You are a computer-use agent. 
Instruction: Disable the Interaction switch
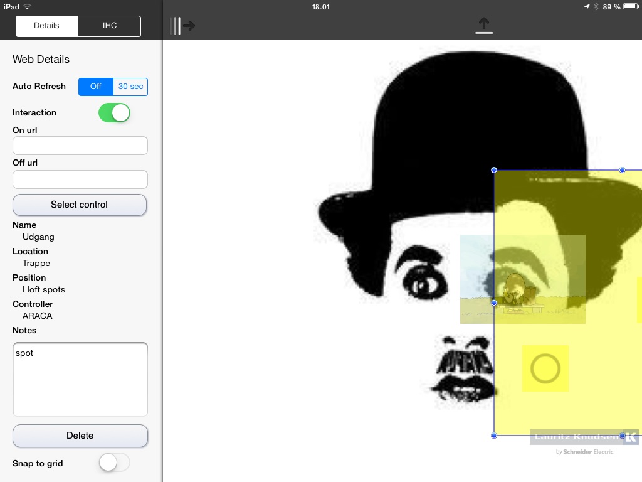[114, 113]
